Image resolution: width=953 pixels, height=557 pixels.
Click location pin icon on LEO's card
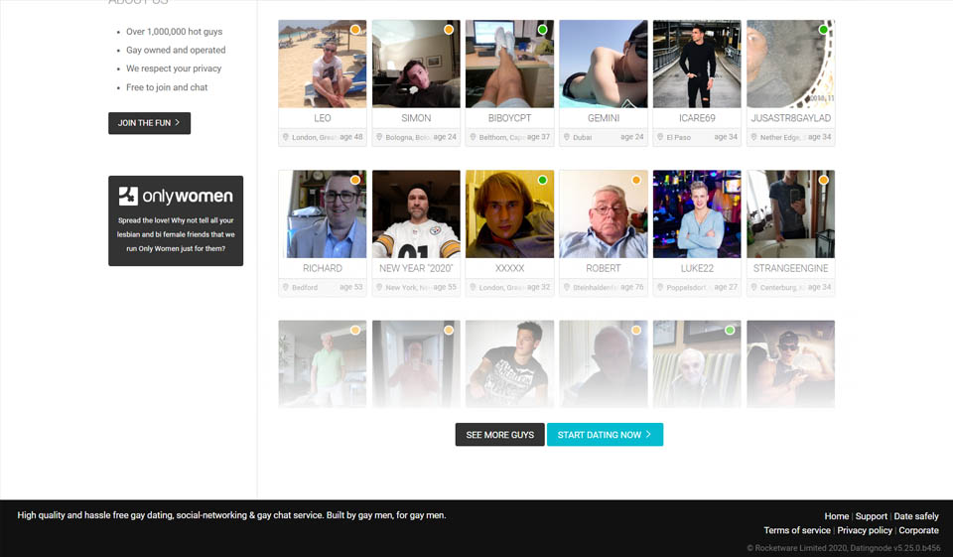click(x=286, y=137)
